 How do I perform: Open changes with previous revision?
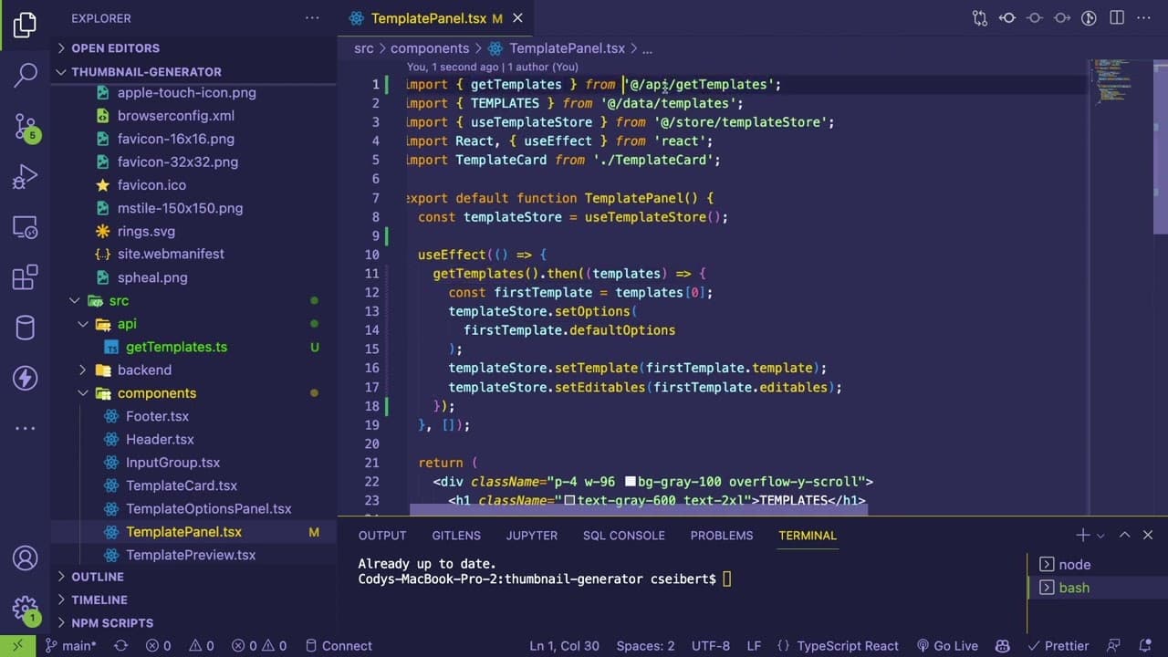tap(1007, 18)
